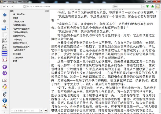The image size is (161, 114).
Task: Click the copy to clipboard icon
Action: click(5, 34)
